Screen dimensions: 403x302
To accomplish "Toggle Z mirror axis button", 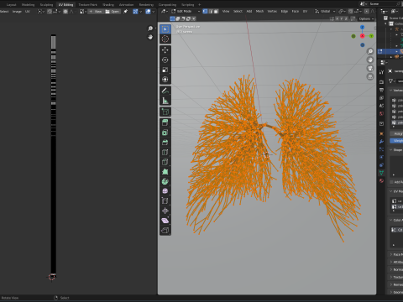I will tap(347, 18).
